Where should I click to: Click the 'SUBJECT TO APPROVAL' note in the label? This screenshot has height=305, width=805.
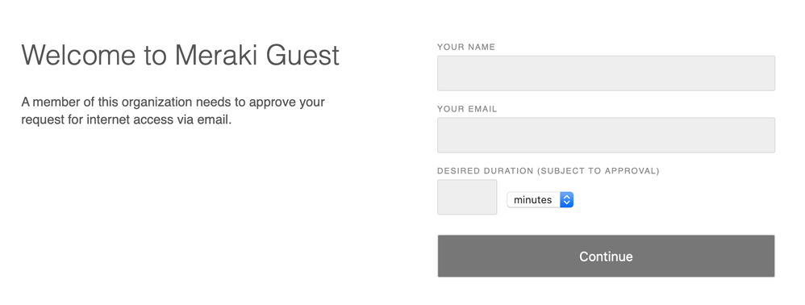pyautogui.click(x=598, y=170)
